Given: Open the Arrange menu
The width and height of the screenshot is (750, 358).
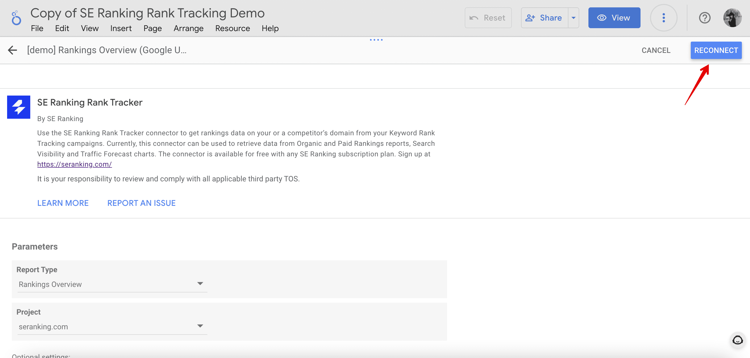Looking at the screenshot, I should [x=188, y=28].
